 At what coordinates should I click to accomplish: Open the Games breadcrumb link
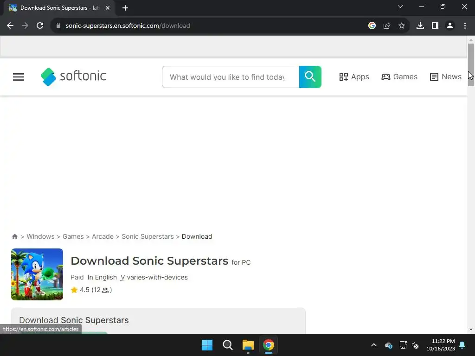(x=73, y=236)
